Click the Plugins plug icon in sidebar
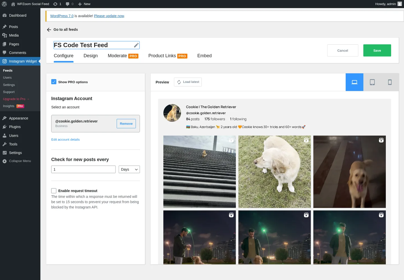The height and width of the screenshot is (280, 404). 4,127
